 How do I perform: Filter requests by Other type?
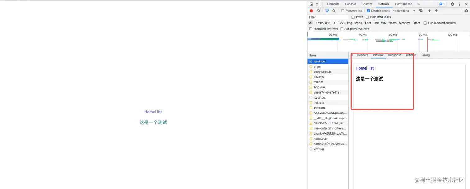pyautogui.click(x=417, y=23)
